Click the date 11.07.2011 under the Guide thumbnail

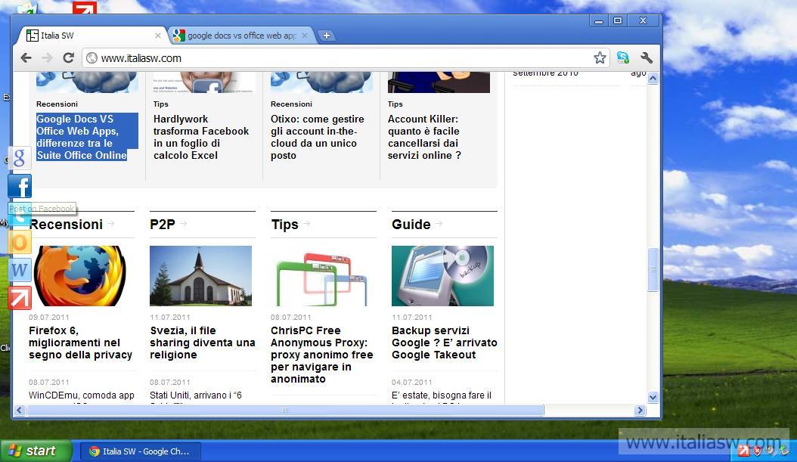(411, 317)
